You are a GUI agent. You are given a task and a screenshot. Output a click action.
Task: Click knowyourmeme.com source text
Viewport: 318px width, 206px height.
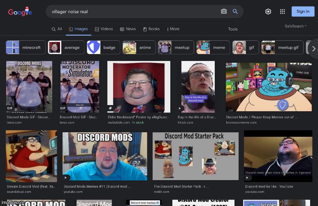click(241, 122)
